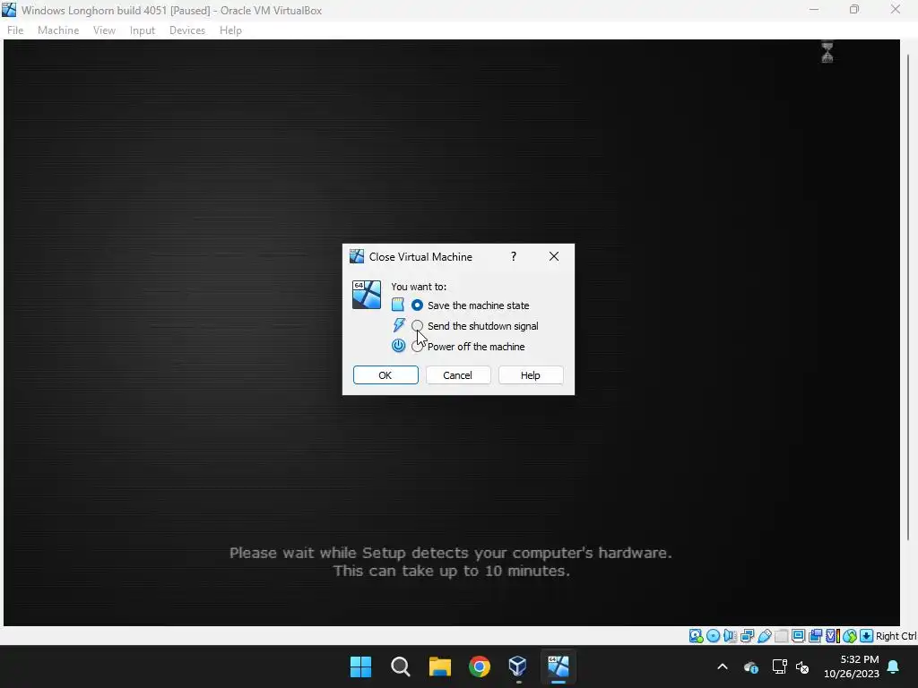918x688 pixels.
Task: Click the keyboard capture arrow icon
Action: tap(867, 636)
